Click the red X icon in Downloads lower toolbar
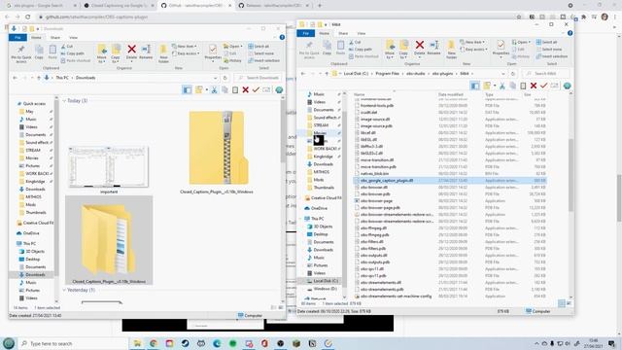This screenshot has width=622, height=350. point(246,90)
